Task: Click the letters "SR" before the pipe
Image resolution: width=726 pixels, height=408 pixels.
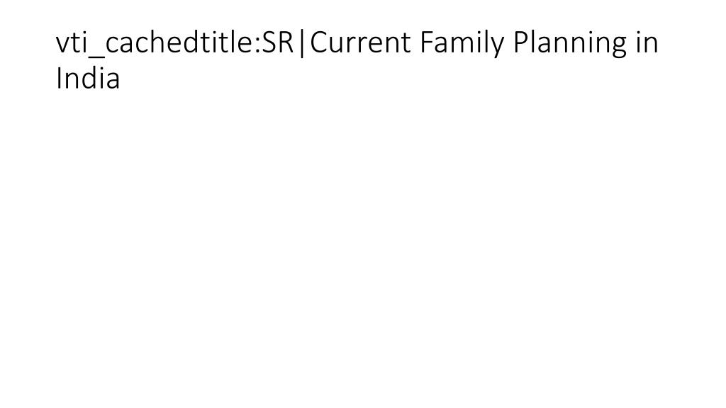Action: click(278, 42)
